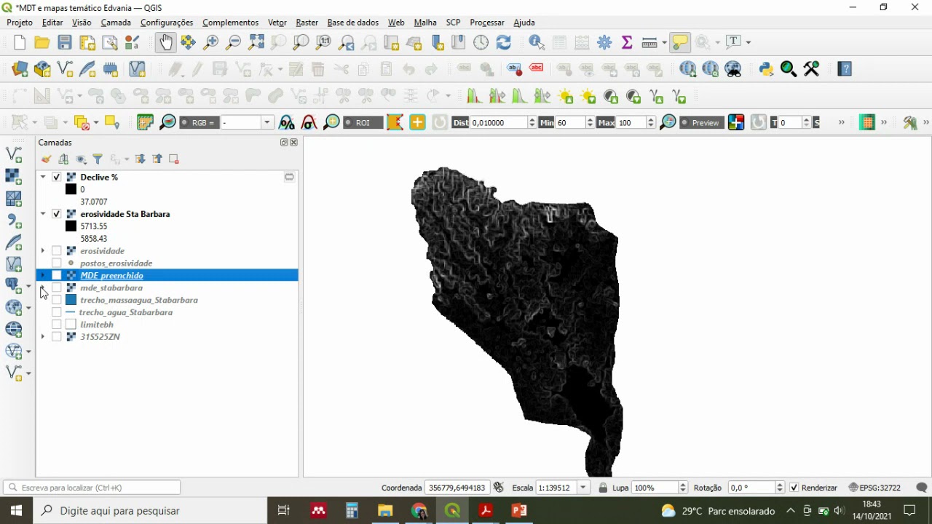This screenshot has height=524, width=932.
Task: Uncheck the Declive % layer visibility
Action: 57,177
